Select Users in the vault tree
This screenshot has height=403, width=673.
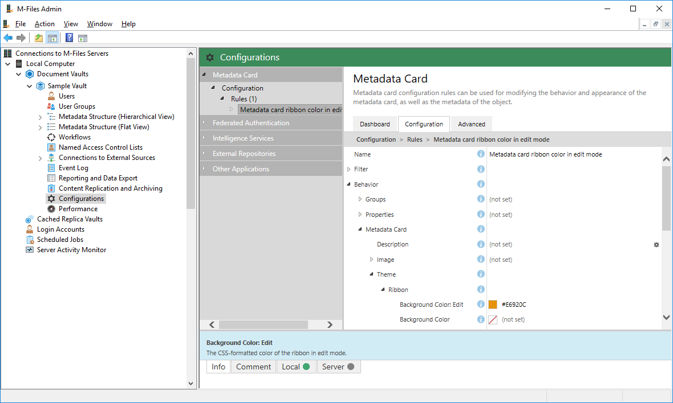click(67, 96)
